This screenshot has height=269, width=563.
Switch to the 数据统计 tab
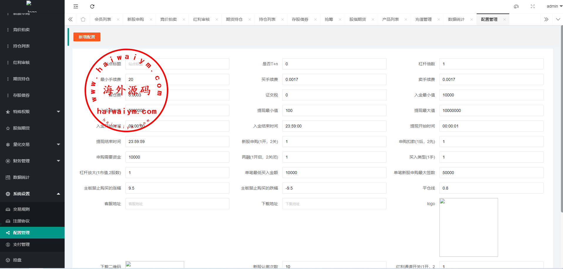456,19
